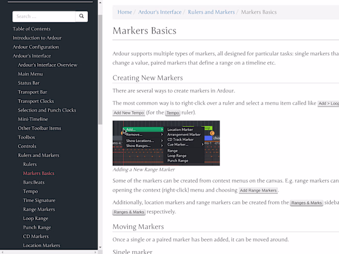Open Selection and Punch Clocks page

pyautogui.click(x=47, y=110)
